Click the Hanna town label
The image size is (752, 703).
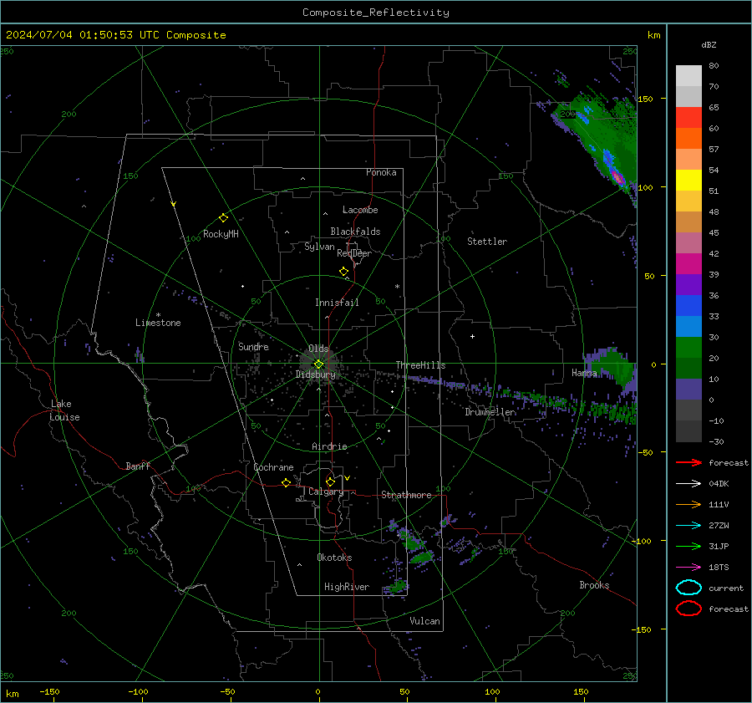pyautogui.click(x=584, y=374)
